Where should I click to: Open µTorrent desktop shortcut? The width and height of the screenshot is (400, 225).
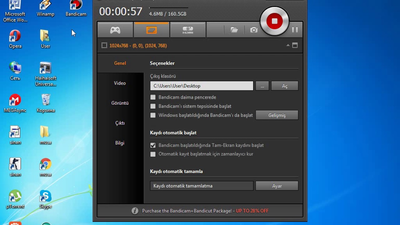(15, 199)
